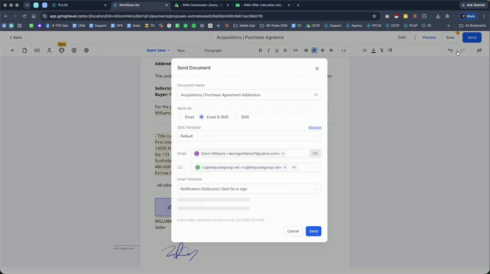Open the styles palette icon marked New
Screen dimensions: 490x274
pos(62,50)
